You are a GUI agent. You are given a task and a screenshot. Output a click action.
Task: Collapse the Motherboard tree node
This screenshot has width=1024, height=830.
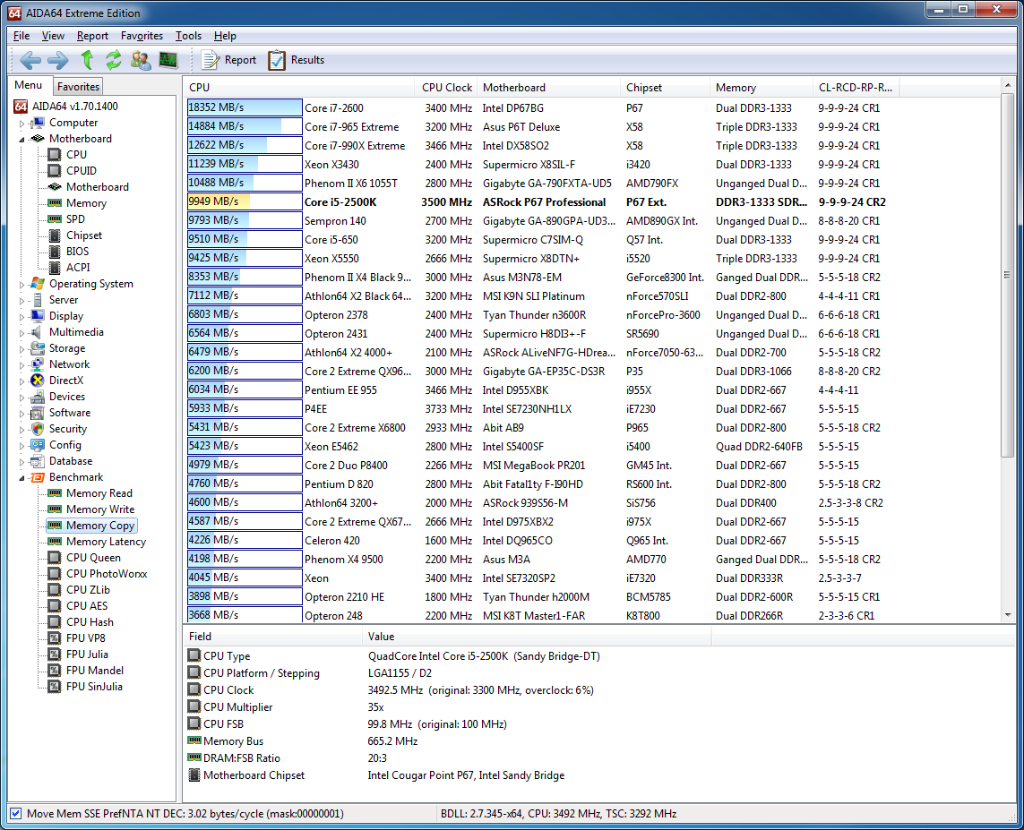22,139
